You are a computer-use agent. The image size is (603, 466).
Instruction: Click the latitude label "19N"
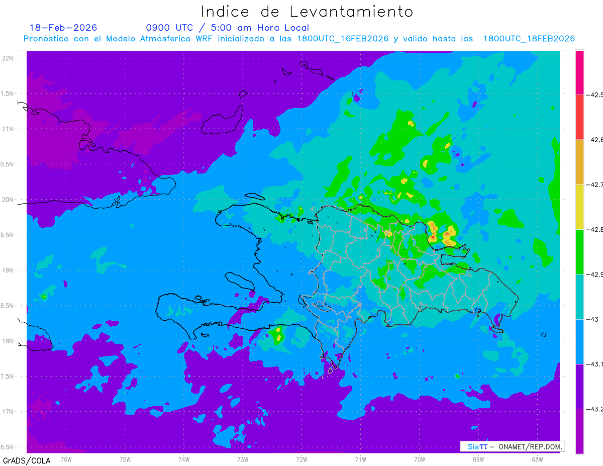point(9,270)
